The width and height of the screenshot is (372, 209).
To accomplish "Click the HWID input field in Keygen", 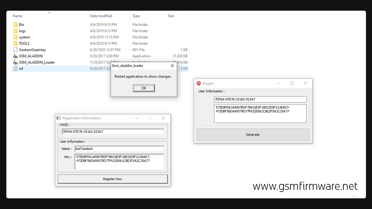I will pyautogui.click(x=260, y=99).
